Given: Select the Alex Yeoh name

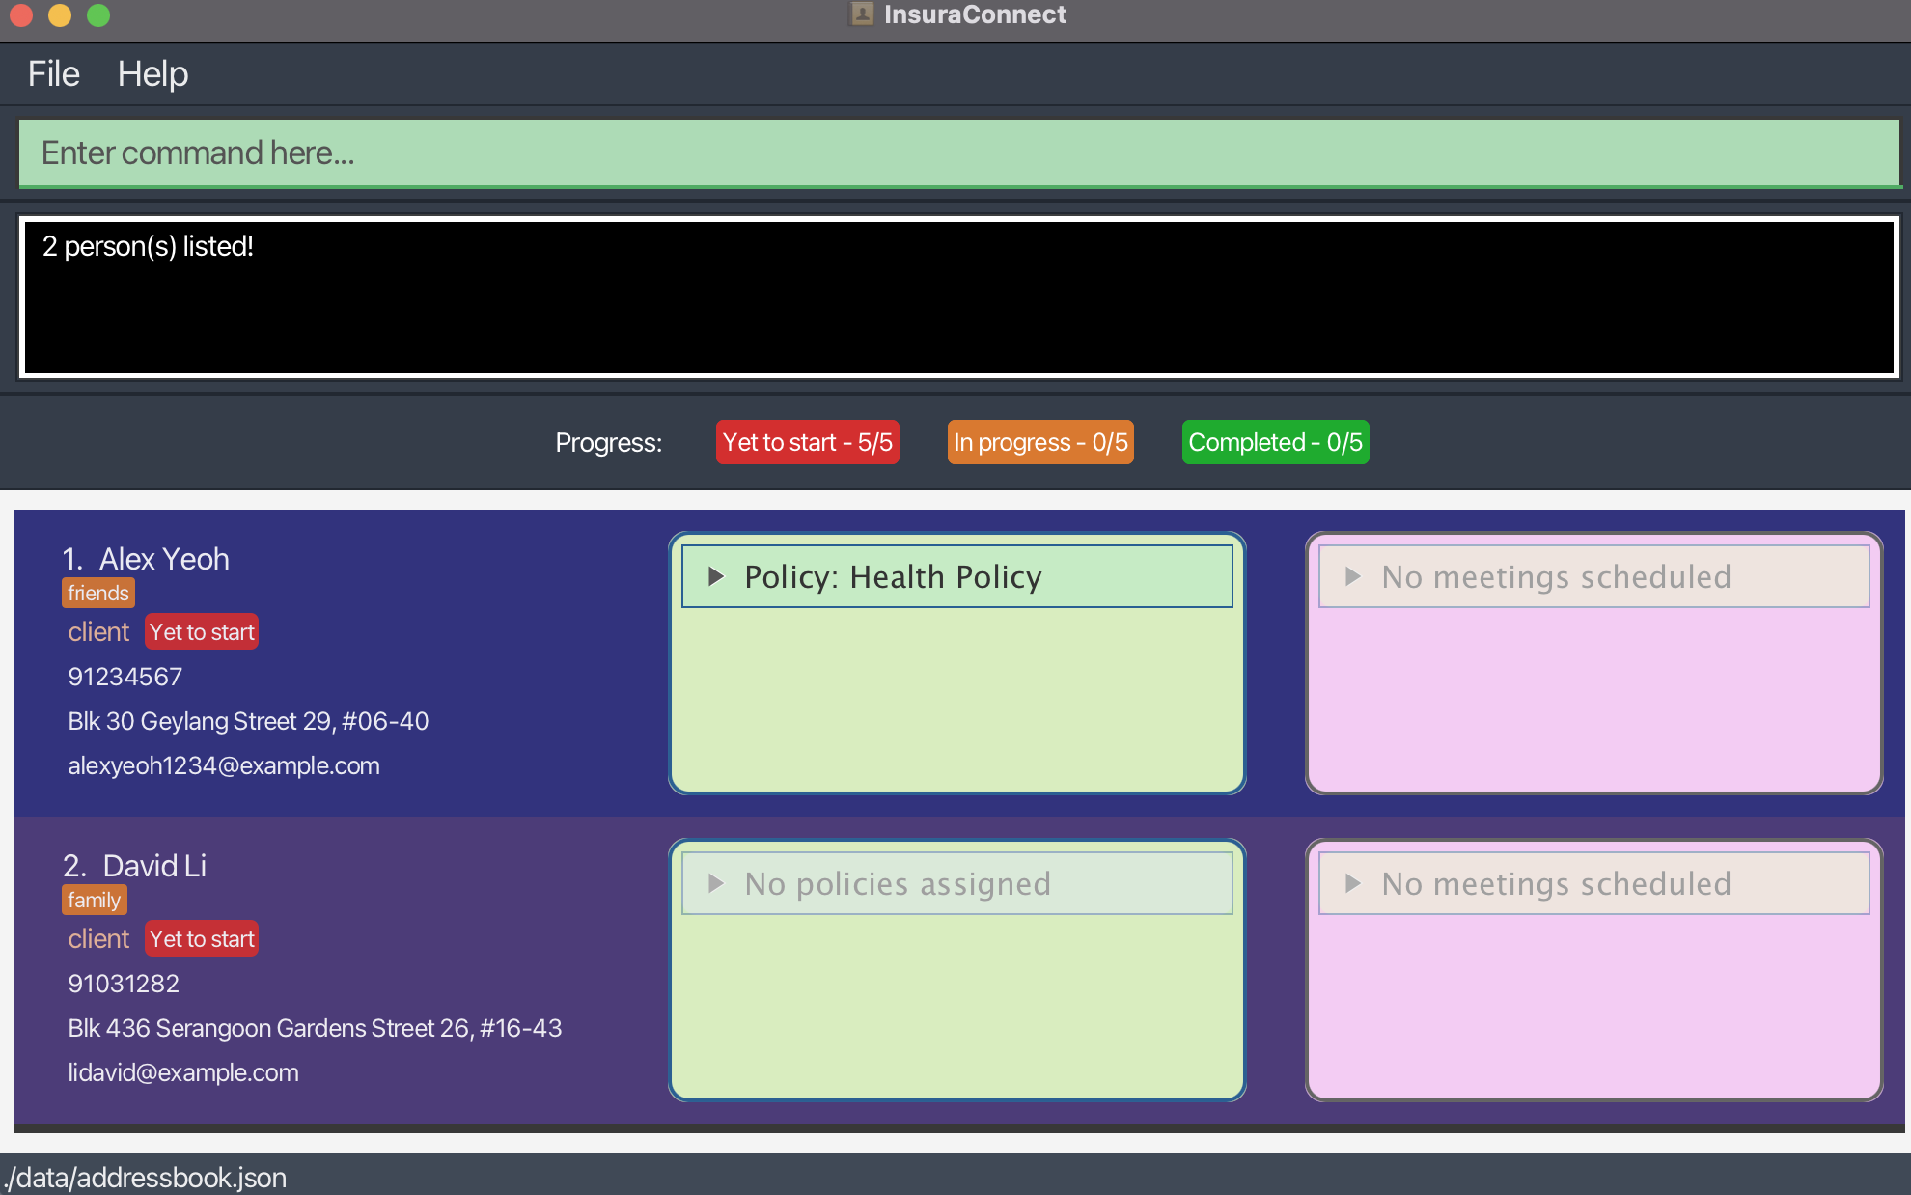Looking at the screenshot, I should pos(164,559).
